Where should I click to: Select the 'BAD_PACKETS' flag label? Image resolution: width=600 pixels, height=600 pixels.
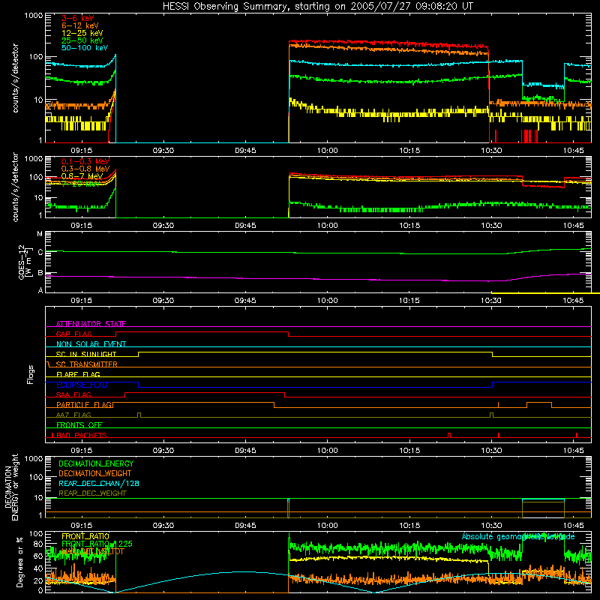82,435
